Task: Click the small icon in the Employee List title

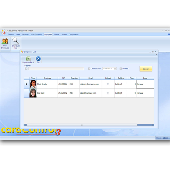Action: 22,52
